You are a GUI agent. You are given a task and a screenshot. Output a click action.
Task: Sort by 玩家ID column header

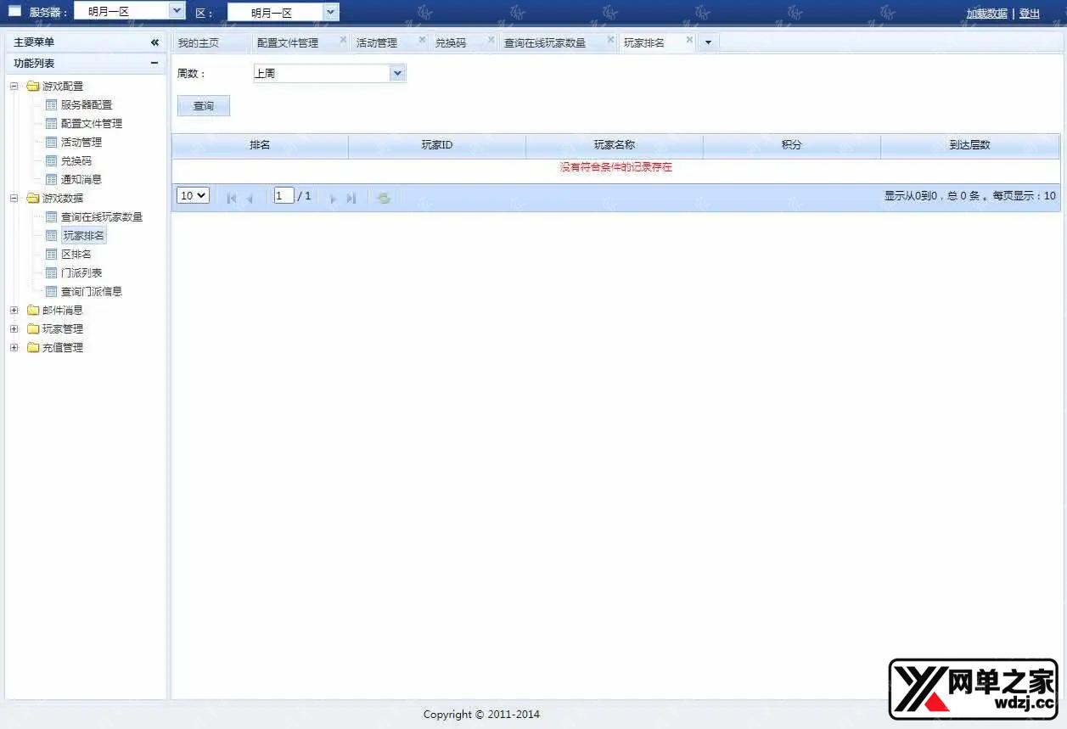click(x=437, y=146)
